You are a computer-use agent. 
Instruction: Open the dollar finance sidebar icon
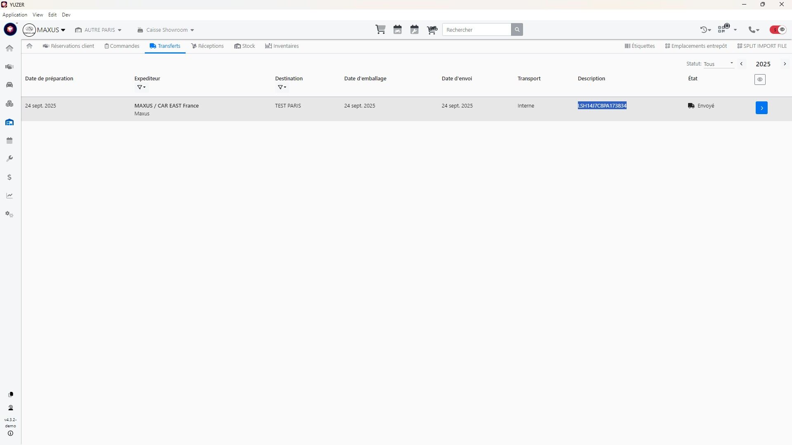(9, 177)
